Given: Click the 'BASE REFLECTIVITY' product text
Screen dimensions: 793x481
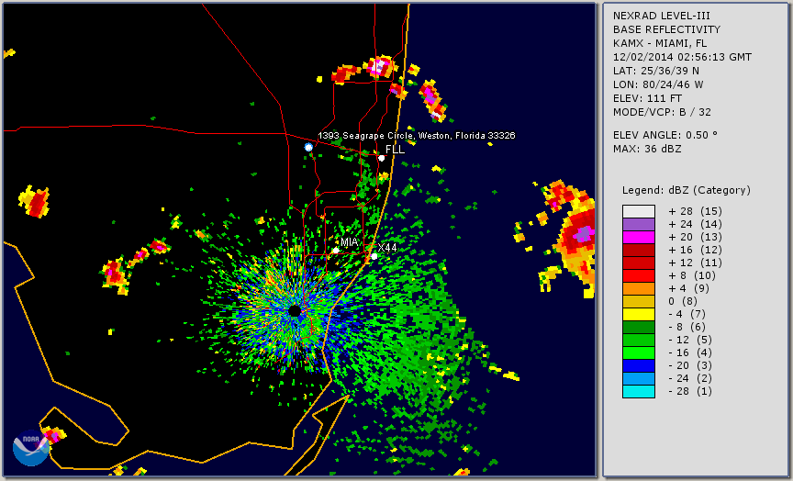Looking at the screenshot, I should 666,29.
